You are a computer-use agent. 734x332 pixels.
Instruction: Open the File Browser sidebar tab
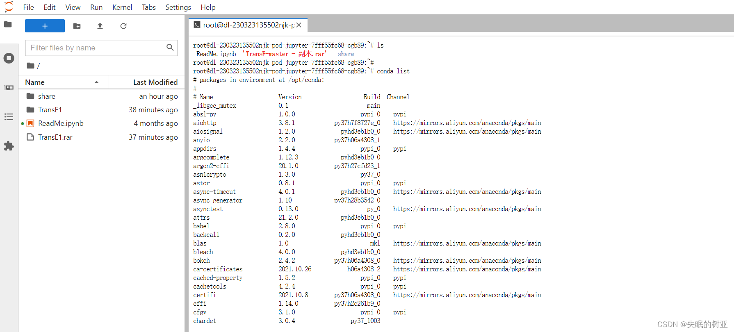click(x=8, y=25)
